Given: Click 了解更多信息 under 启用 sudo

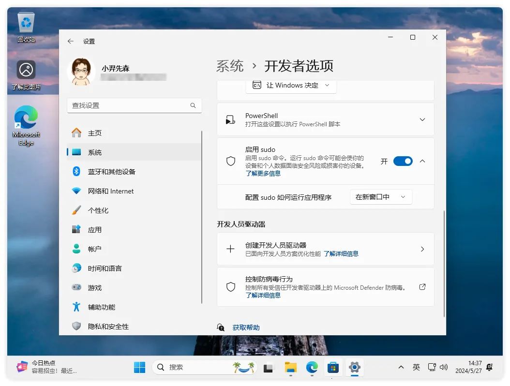Looking at the screenshot, I should coord(263,173).
